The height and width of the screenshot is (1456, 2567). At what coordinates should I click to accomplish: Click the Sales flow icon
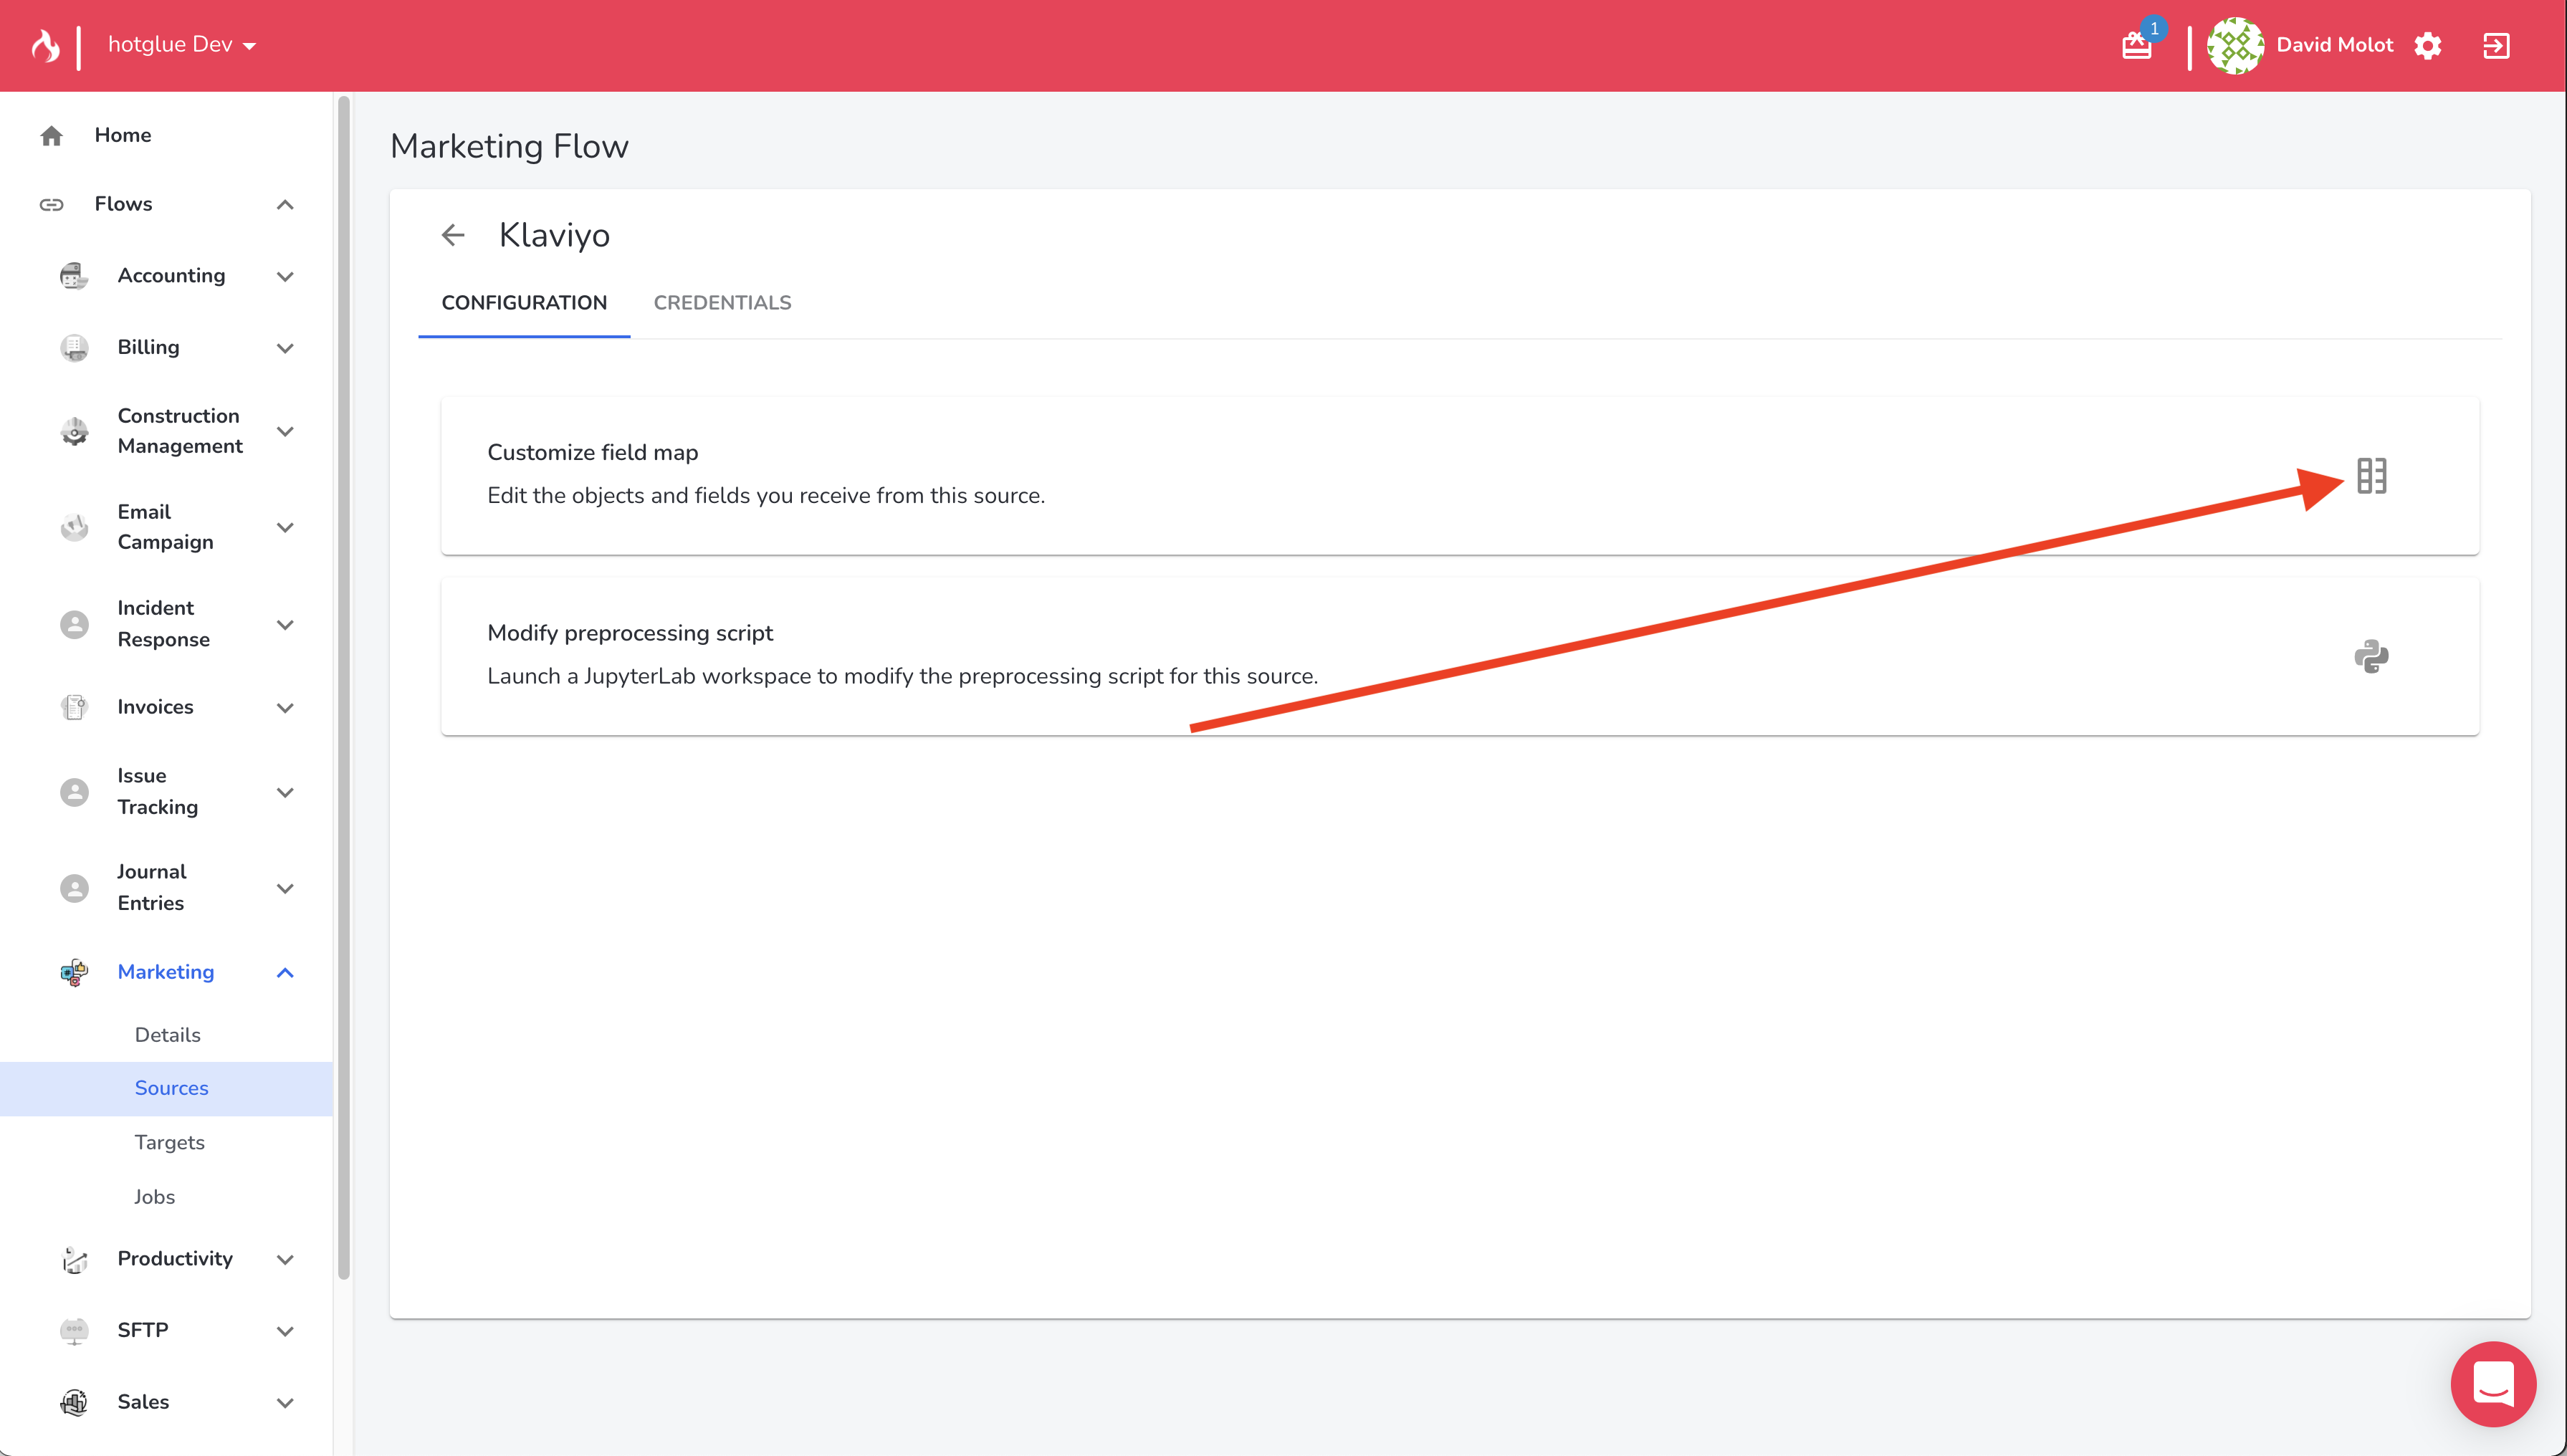click(x=74, y=1402)
